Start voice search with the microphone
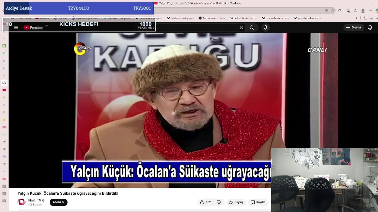Screen dimensions: 378x212 click(265, 27)
